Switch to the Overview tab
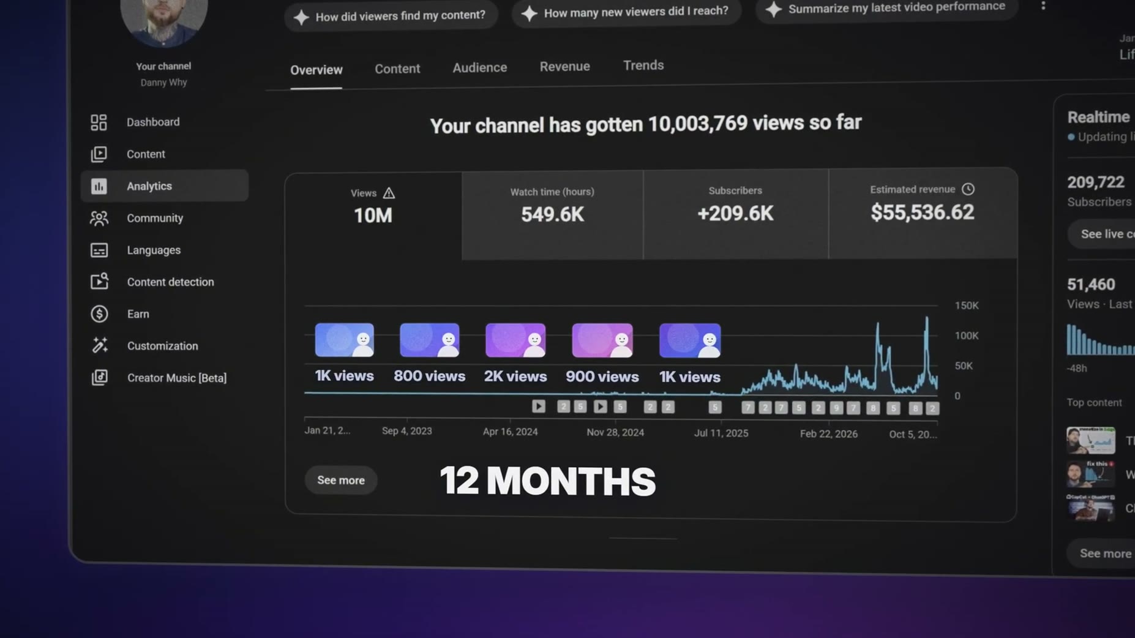This screenshot has width=1135, height=638. point(316,70)
